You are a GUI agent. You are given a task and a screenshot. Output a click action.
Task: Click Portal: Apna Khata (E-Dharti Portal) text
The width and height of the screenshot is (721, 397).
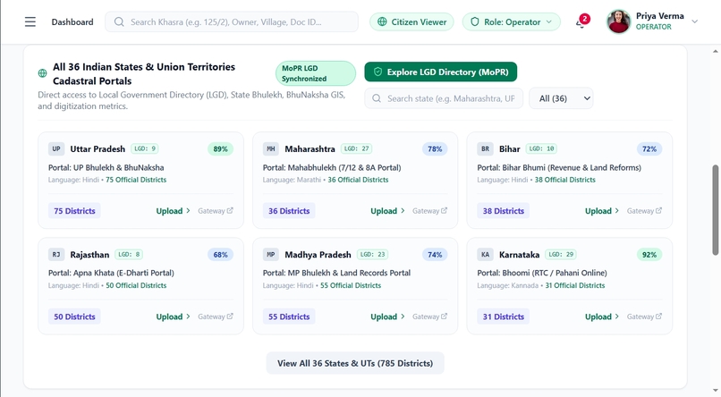tap(111, 273)
